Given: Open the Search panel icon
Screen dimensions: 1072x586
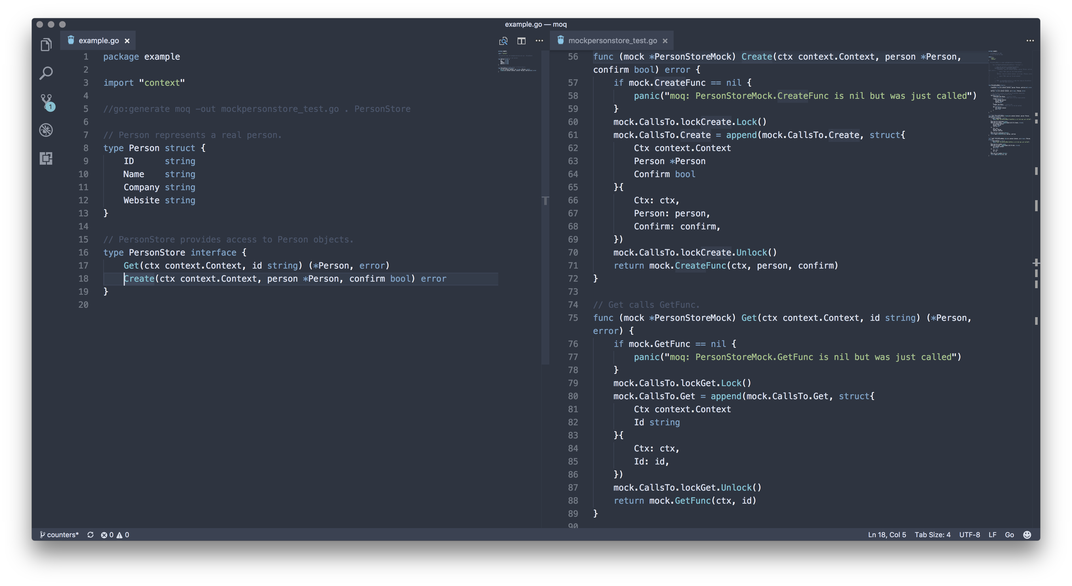Looking at the screenshot, I should pos(46,73).
